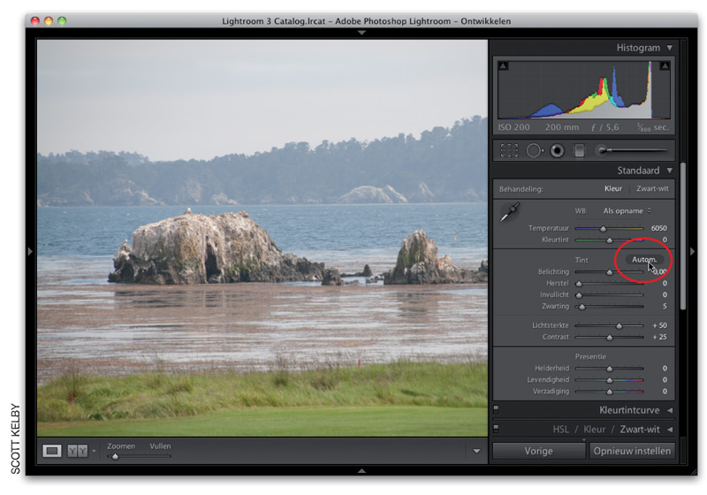The height and width of the screenshot is (495, 707).
Task: Toggle shadow clipping indicator in histogram
Action: pos(504,65)
